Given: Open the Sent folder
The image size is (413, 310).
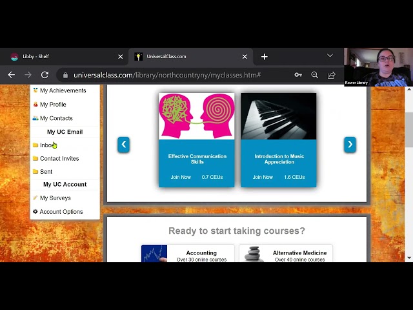Looking at the screenshot, I should click(x=46, y=172).
